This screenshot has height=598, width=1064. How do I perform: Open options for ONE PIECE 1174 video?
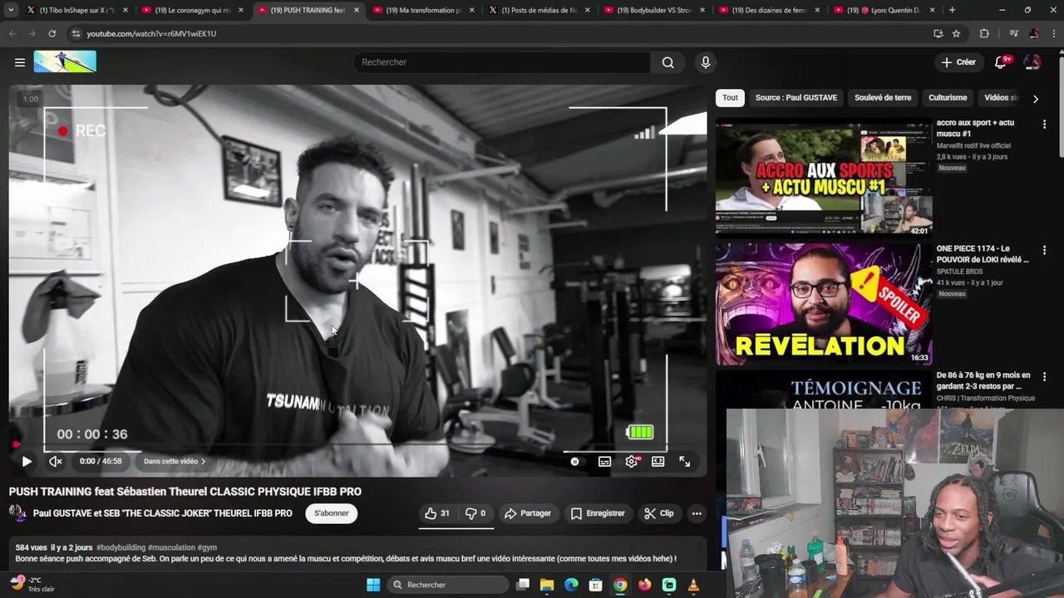point(1044,250)
